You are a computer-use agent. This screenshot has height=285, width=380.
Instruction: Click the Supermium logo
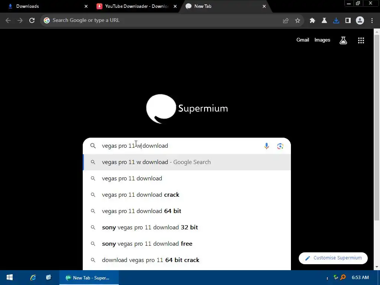tap(187, 109)
